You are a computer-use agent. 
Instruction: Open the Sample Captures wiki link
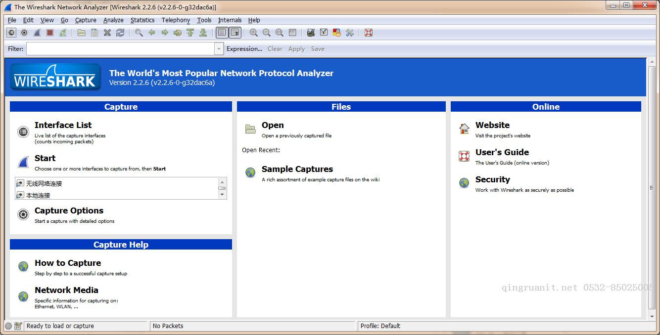pos(297,169)
